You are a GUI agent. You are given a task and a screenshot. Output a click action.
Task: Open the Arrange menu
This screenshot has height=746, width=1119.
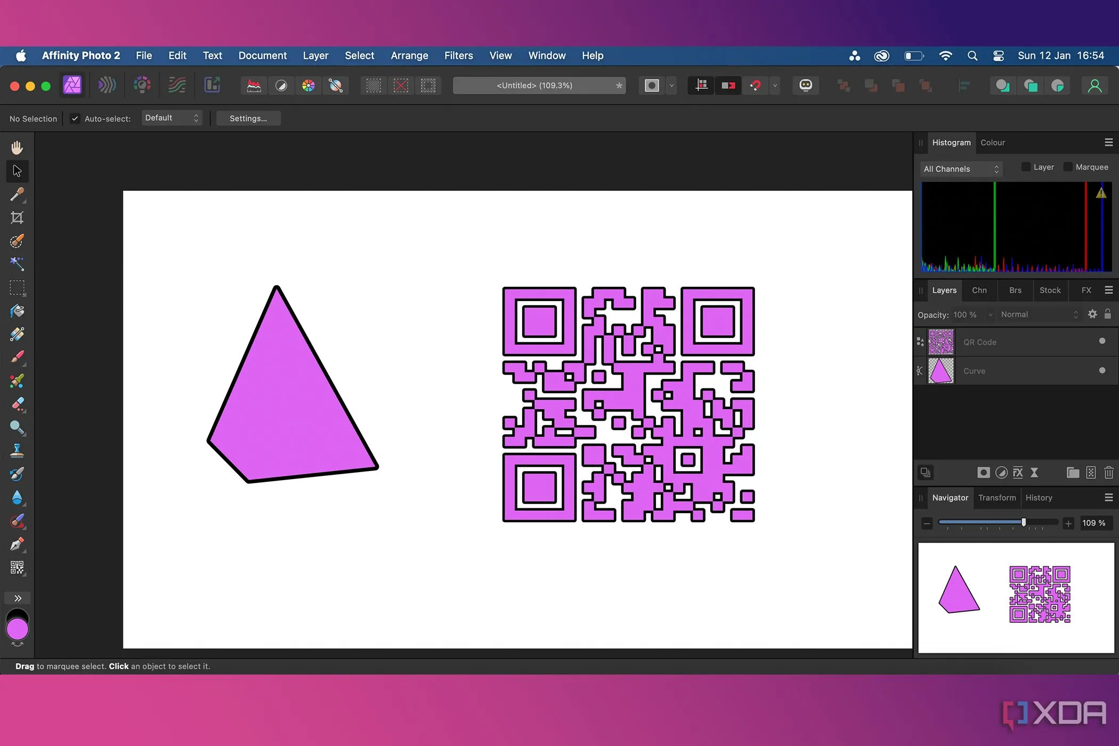click(x=409, y=55)
